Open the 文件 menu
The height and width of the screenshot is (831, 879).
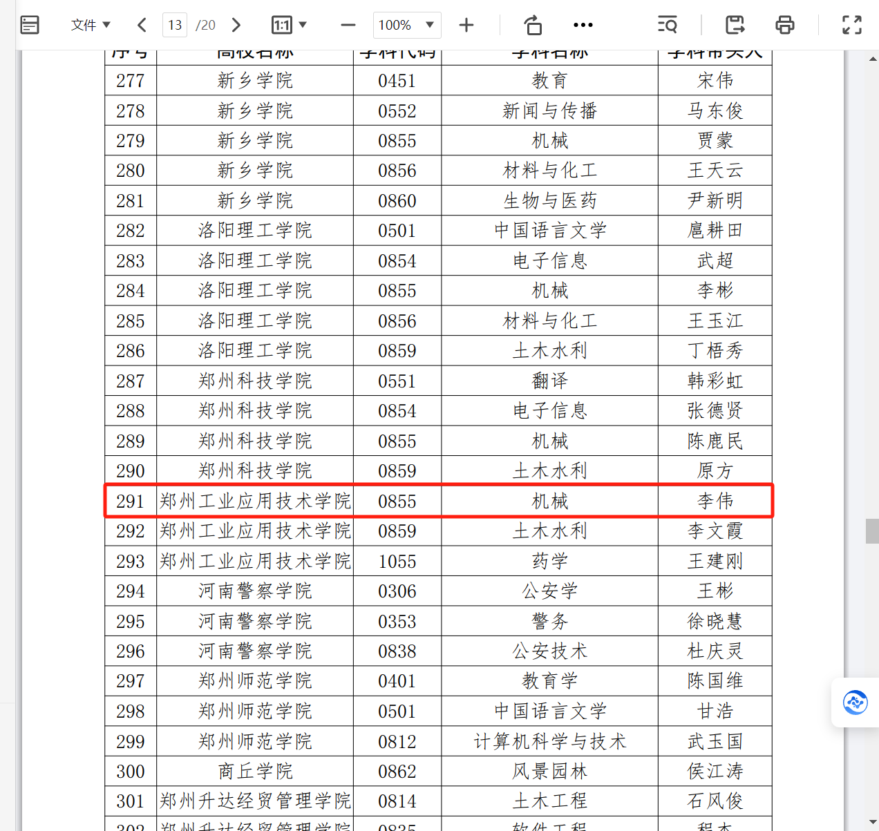[x=91, y=26]
